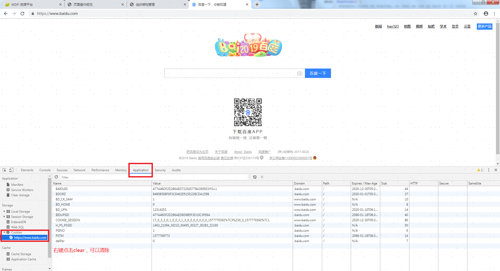The width and height of the screenshot is (500, 271).
Task: Clear the cookie filter using the X icon
Action: 262,177
